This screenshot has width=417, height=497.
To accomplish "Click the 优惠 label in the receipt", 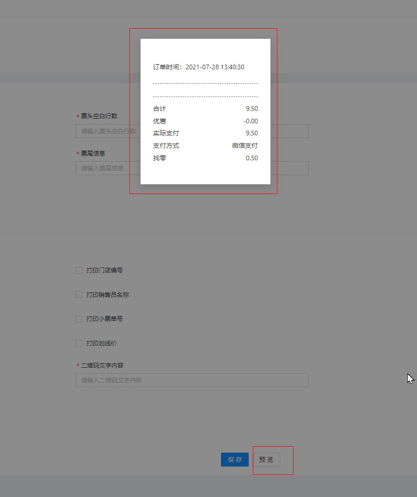I will (x=159, y=121).
